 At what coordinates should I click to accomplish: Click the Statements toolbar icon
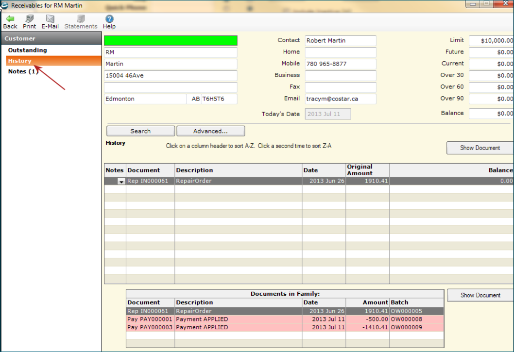click(81, 18)
